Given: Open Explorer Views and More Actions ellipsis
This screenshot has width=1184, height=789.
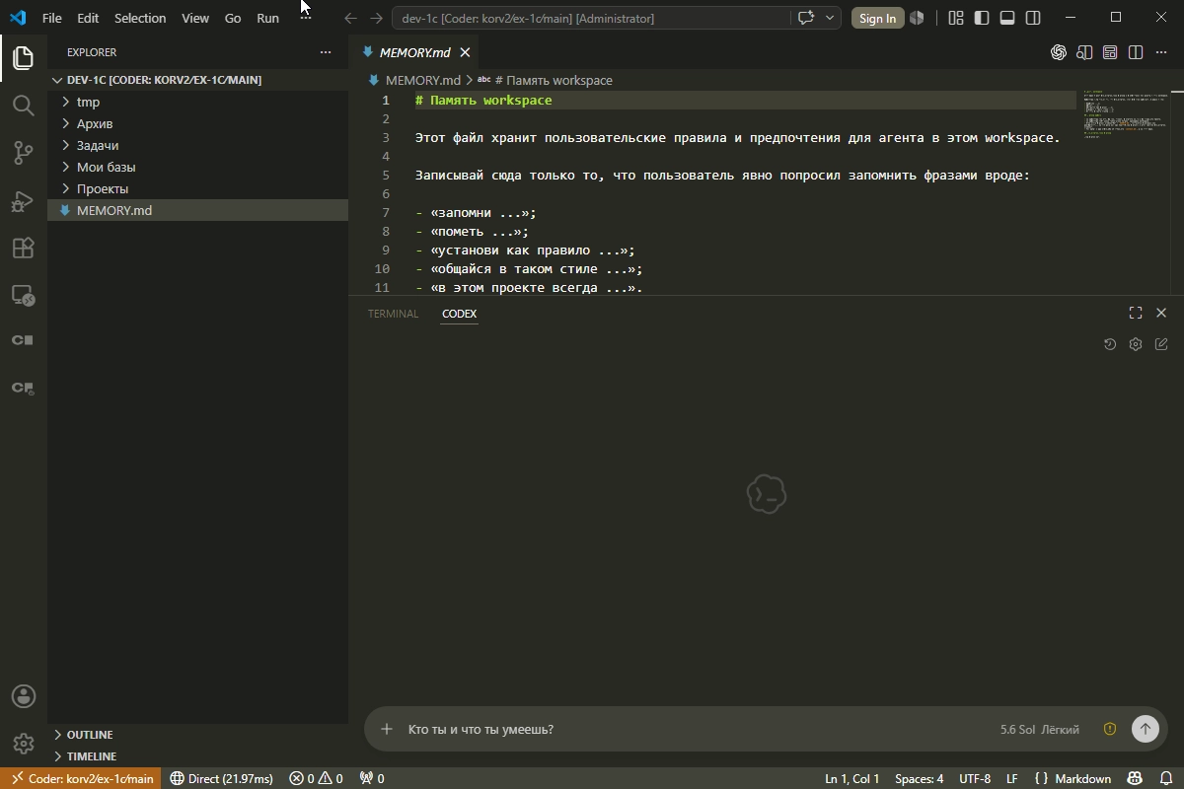Looking at the screenshot, I should [326, 52].
